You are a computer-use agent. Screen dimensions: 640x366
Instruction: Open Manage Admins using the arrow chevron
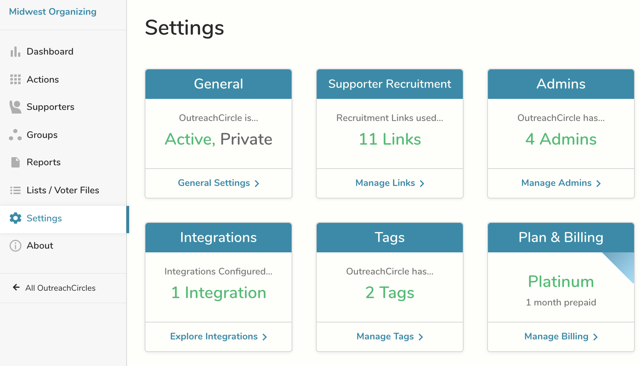pos(599,183)
